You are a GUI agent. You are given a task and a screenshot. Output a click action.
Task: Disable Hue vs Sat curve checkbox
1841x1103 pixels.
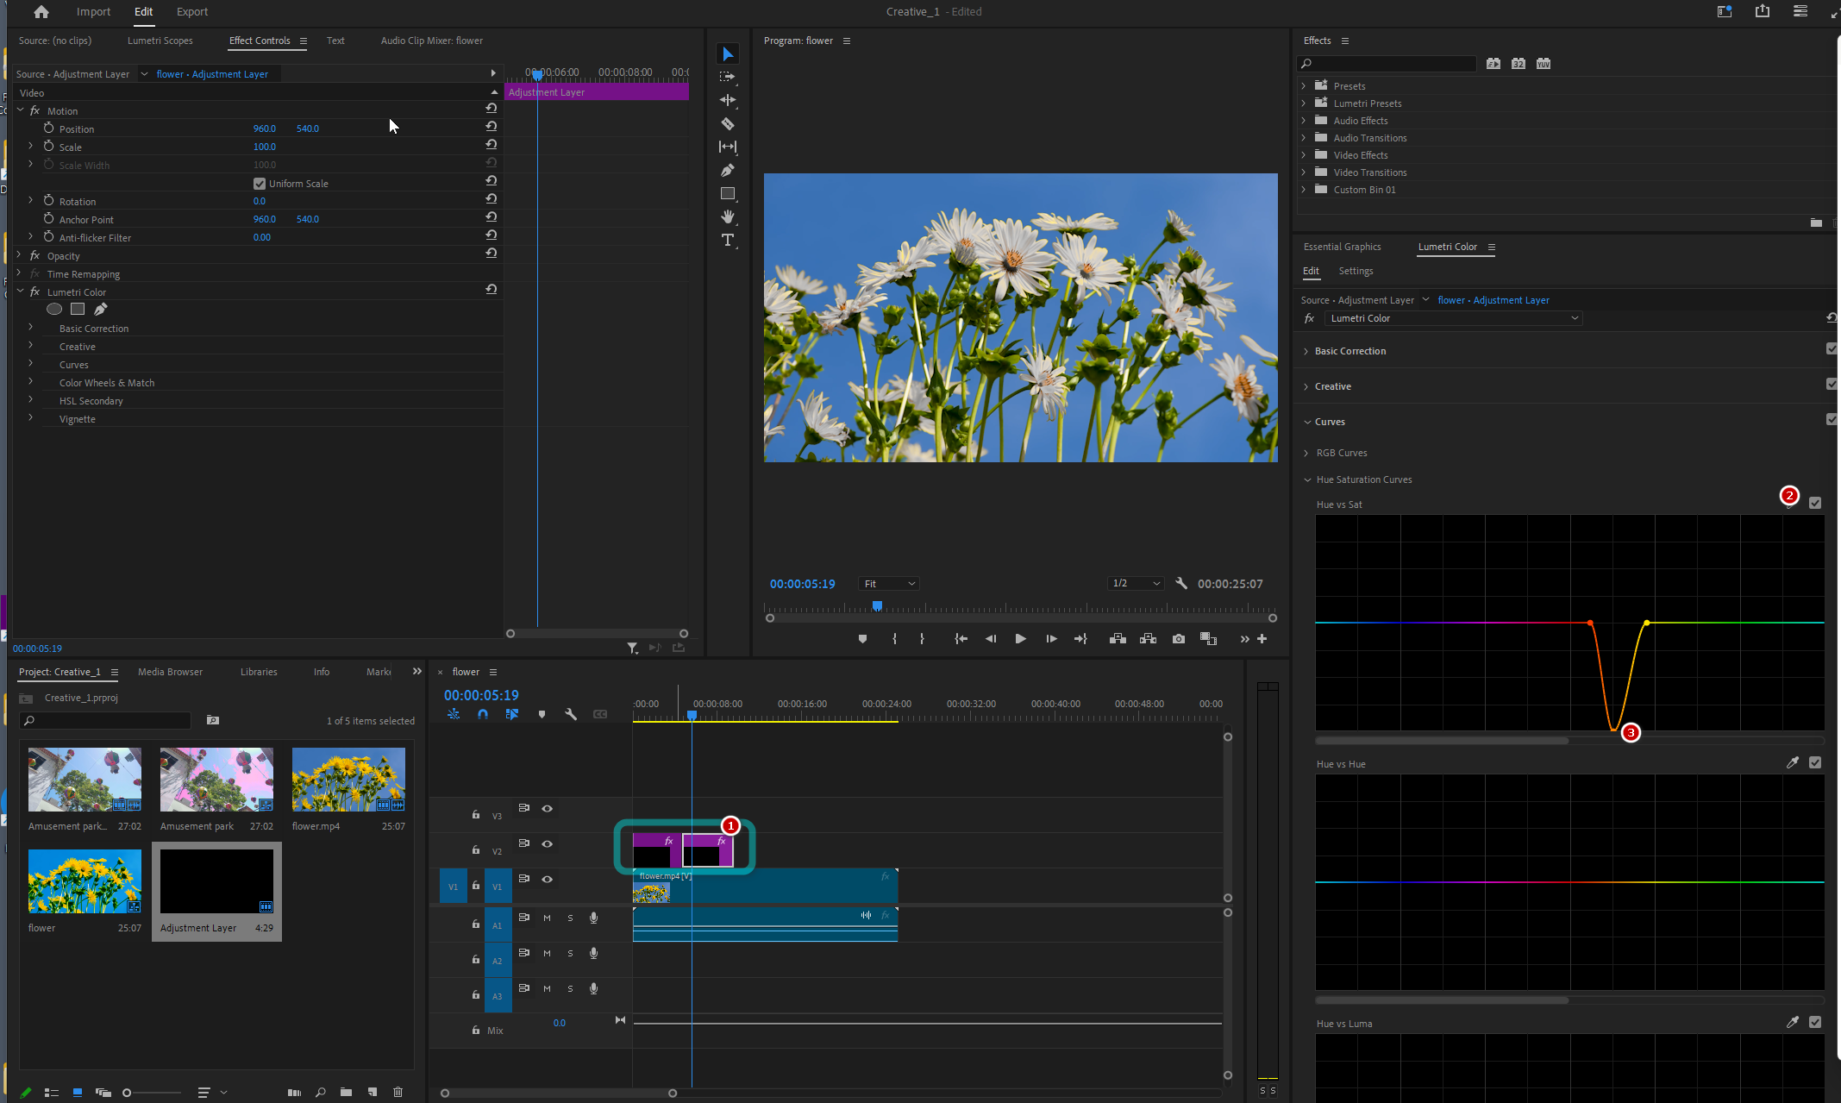coord(1815,503)
